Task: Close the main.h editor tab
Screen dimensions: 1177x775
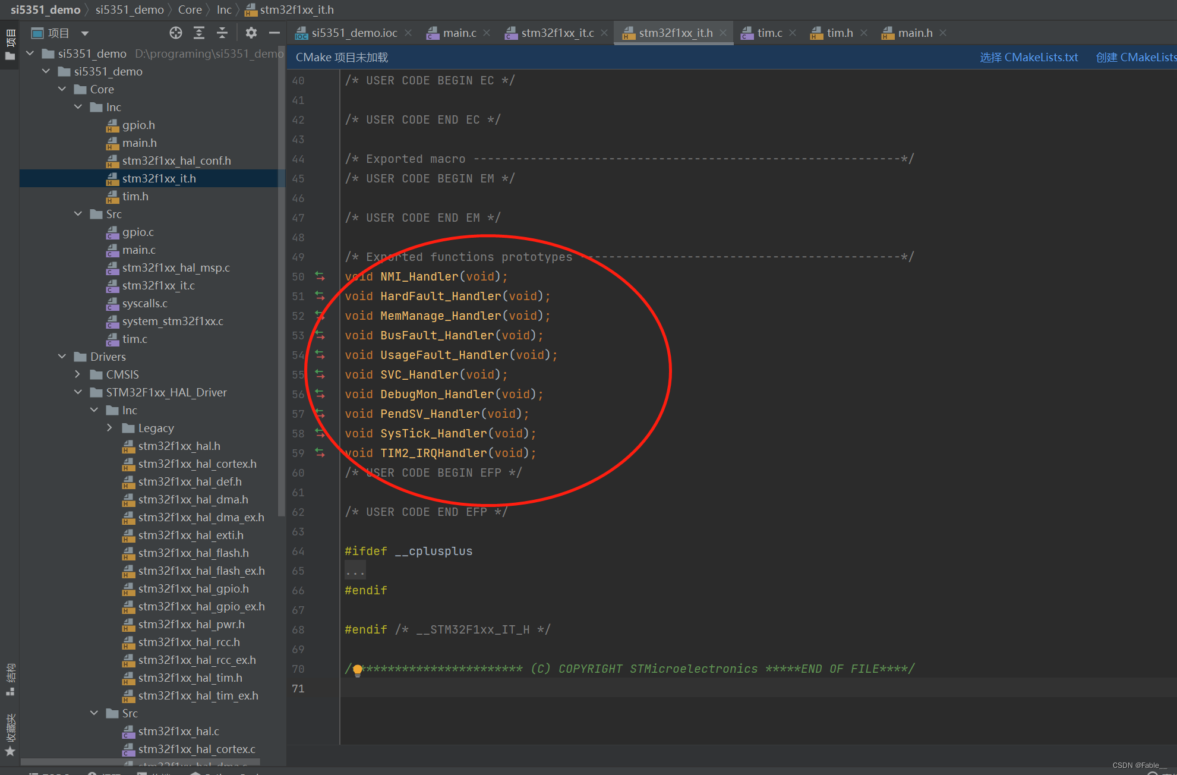Action: [943, 33]
